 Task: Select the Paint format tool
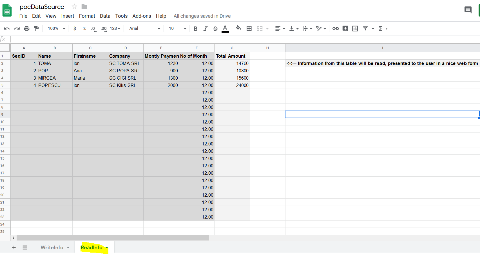(36, 28)
